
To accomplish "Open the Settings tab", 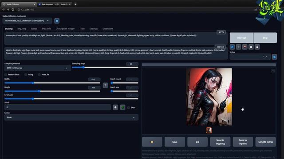I will [94, 29].
